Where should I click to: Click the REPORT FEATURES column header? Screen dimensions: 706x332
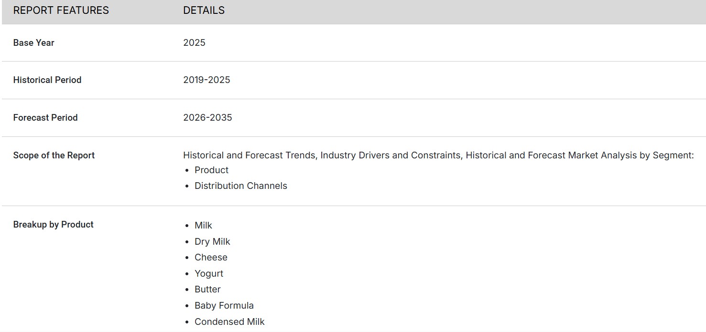pyautogui.click(x=61, y=10)
